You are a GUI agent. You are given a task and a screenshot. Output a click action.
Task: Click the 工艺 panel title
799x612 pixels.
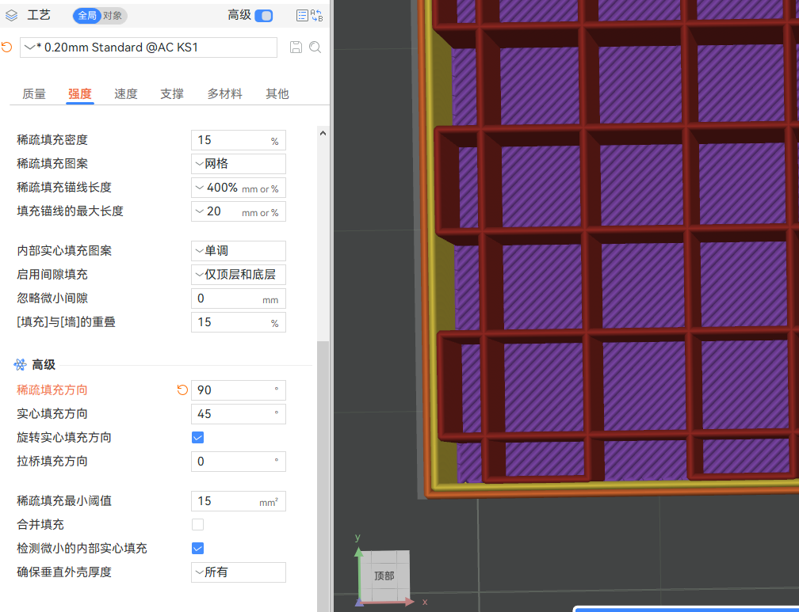[39, 15]
